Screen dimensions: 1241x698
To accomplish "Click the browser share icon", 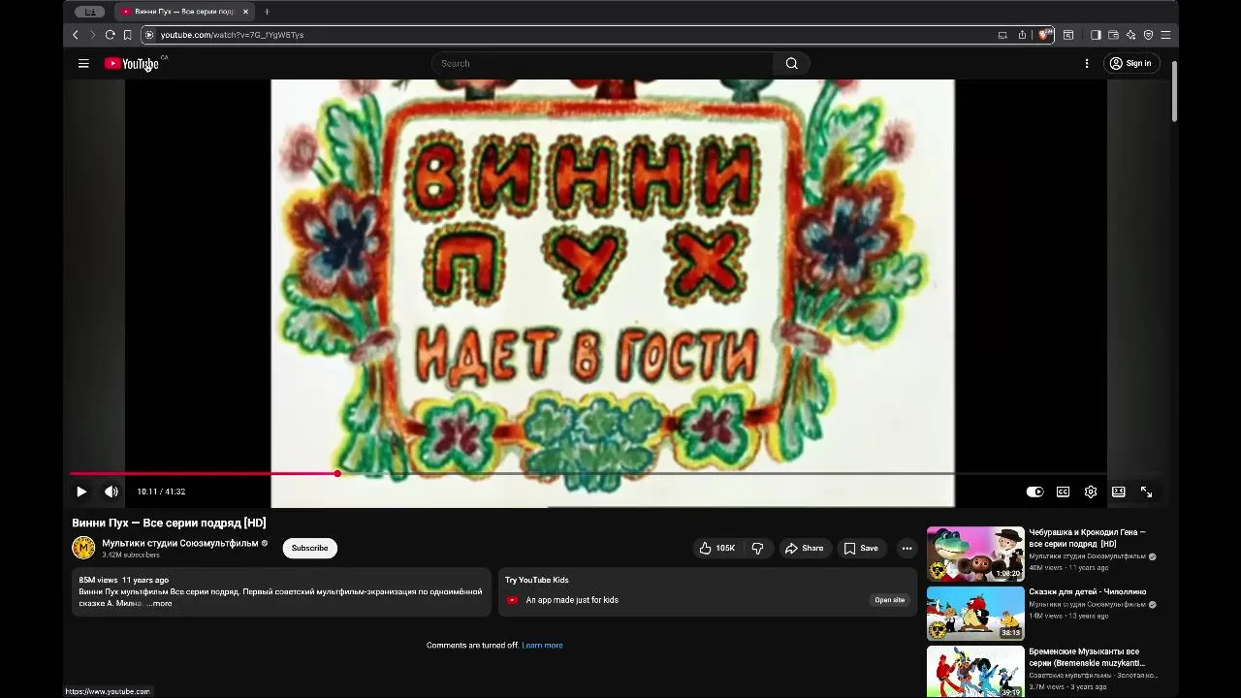I will pos(1022,35).
